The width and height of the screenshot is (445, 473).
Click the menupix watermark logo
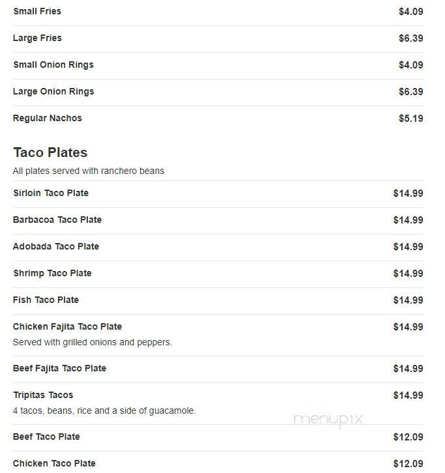pyautogui.click(x=328, y=420)
